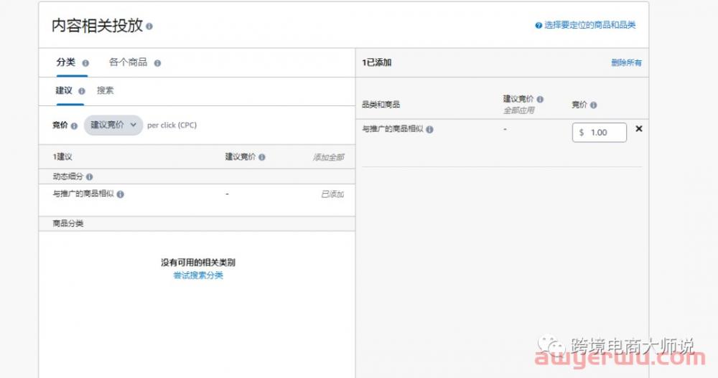Click the 1建议 count label
The height and width of the screenshot is (378, 718).
(62, 157)
